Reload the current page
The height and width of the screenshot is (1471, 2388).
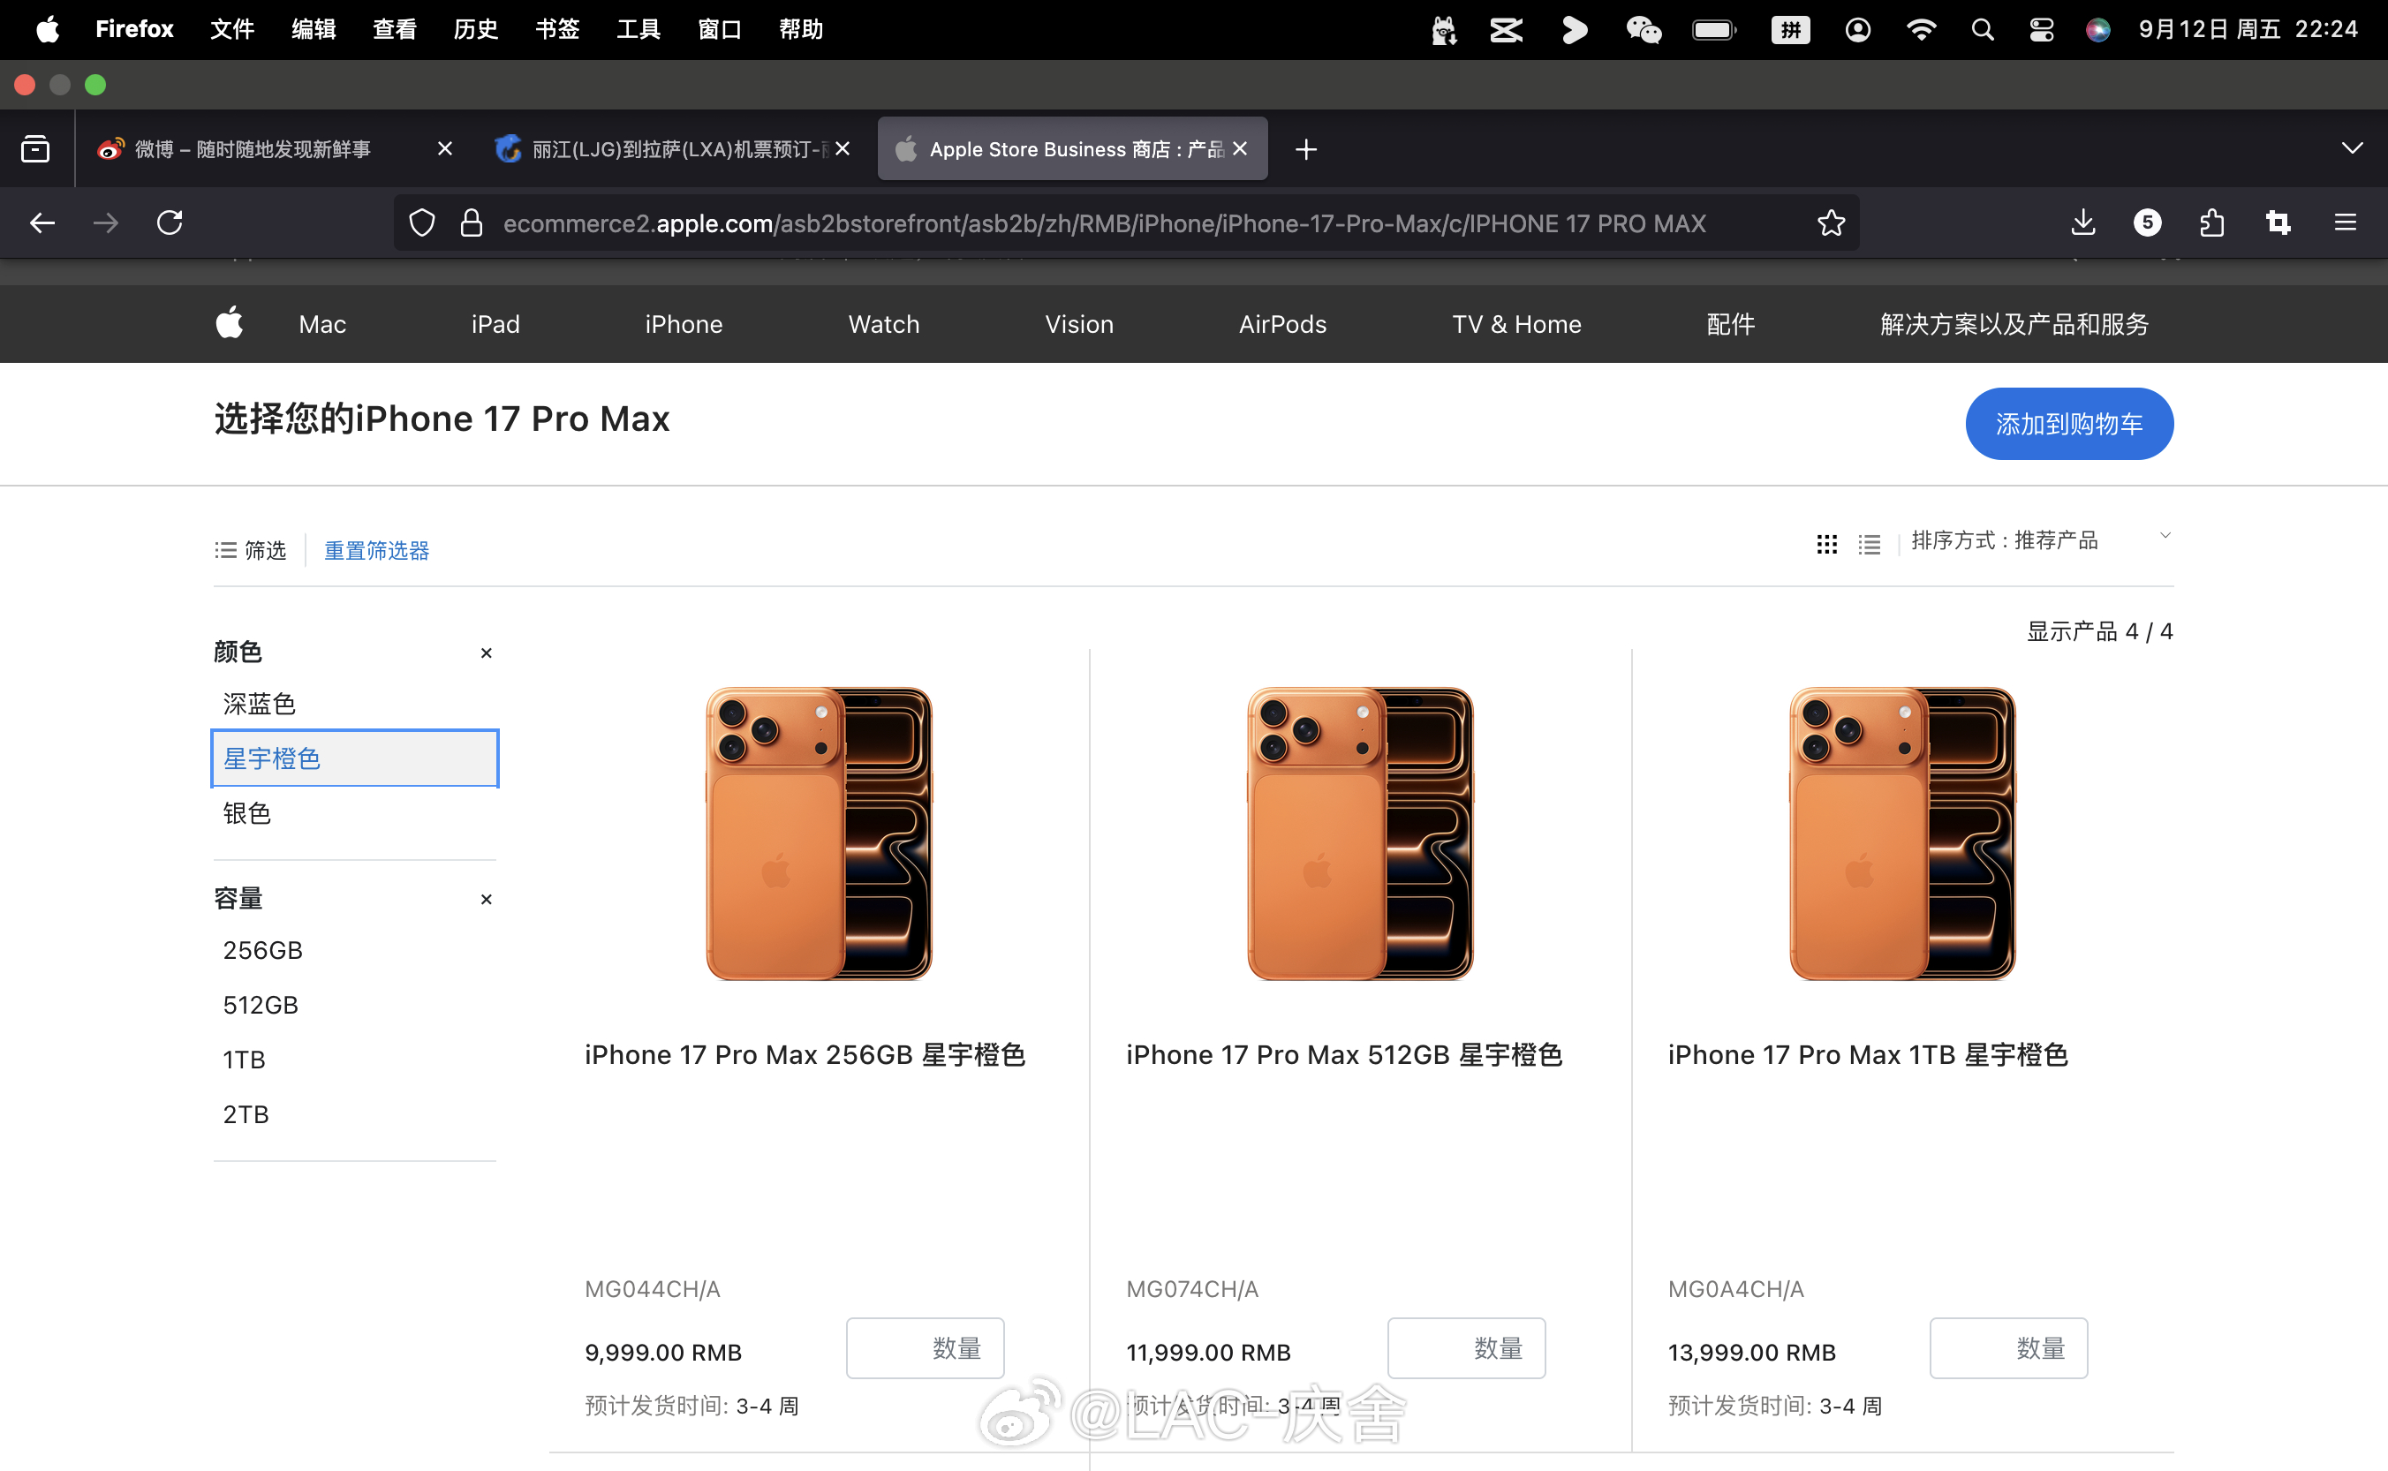[x=170, y=223]
